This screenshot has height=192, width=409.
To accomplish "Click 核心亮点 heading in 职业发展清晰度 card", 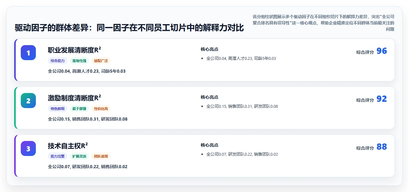I will tap(210, 49).
